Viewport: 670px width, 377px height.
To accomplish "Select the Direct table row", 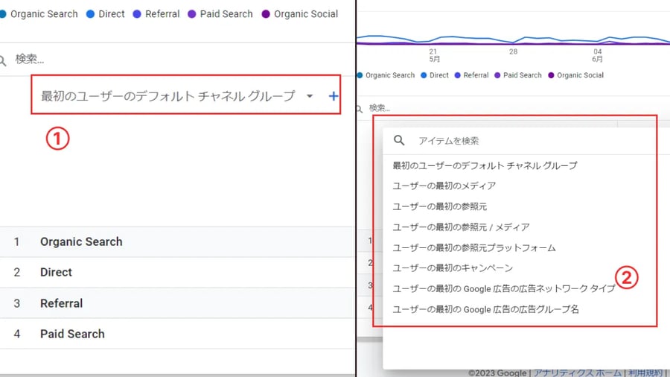I will tap(177, 272).
